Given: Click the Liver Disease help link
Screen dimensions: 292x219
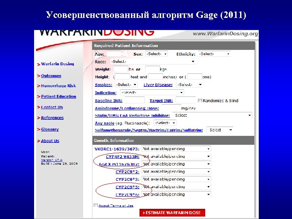Looking at the screenshot, I should pos(158,85).
